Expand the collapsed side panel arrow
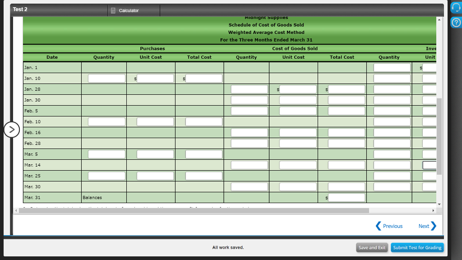This screenshot has width=462, height=260. coord(11,130)
